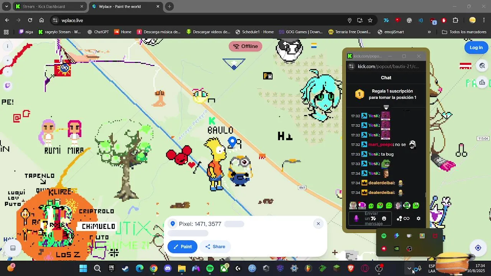Image resolution: width=491 pixels, height=276 pixels.
Task: Open Chrome three-dot menu
Action: 484,20
